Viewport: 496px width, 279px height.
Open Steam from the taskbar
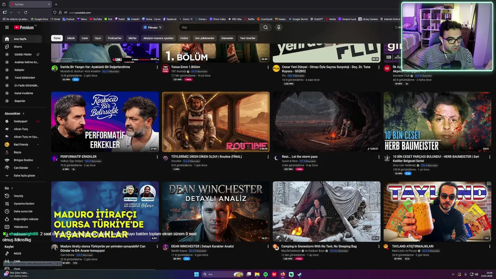click(x=300, y=274)
